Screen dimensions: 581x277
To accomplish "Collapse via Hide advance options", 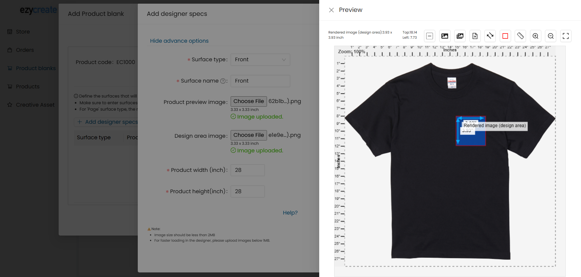I will [179, 41].
